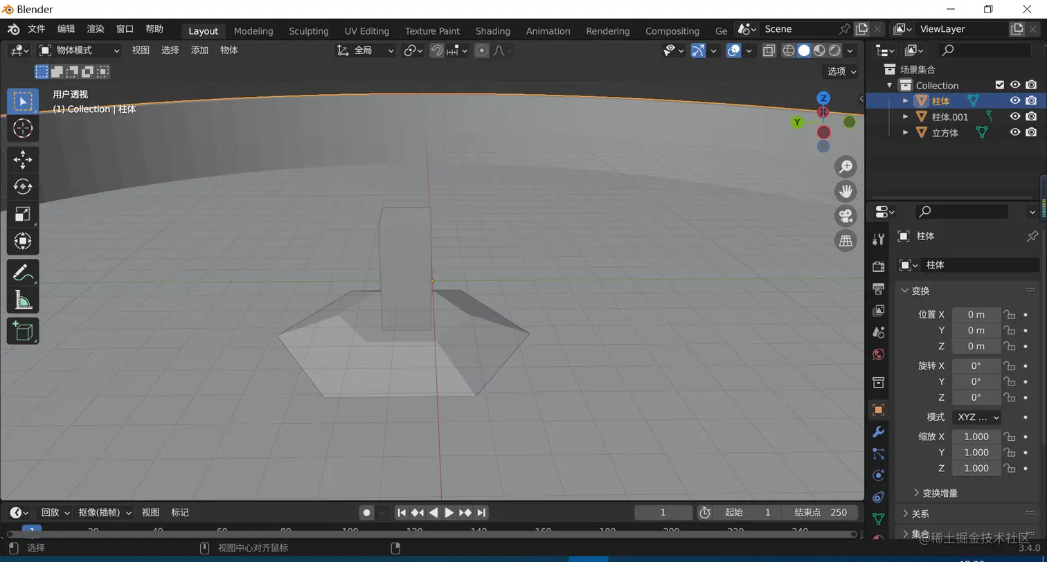Screen dimensions: 1047x562
Task: Click the Blender logo menu icon
Action: [14, 29]
